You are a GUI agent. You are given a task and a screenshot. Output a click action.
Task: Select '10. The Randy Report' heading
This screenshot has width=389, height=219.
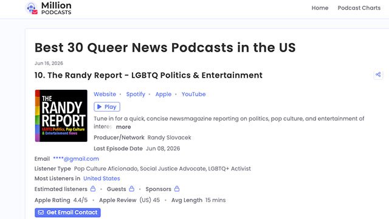[148, 75]
